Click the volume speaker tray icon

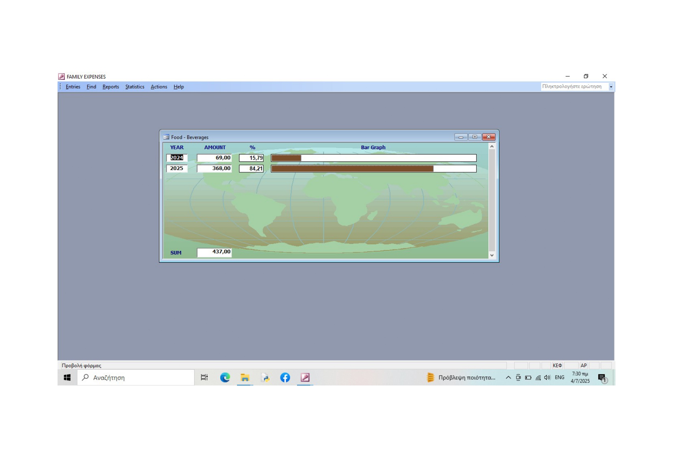548,377
